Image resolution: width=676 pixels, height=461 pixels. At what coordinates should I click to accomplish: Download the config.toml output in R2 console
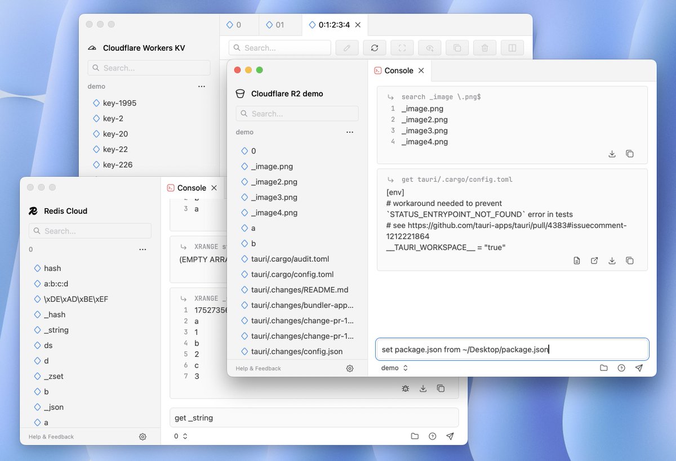tap(612, 261)
